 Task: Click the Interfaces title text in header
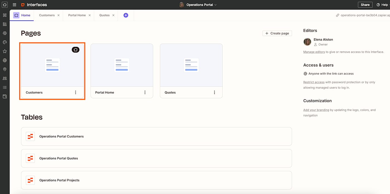(37, 5)
